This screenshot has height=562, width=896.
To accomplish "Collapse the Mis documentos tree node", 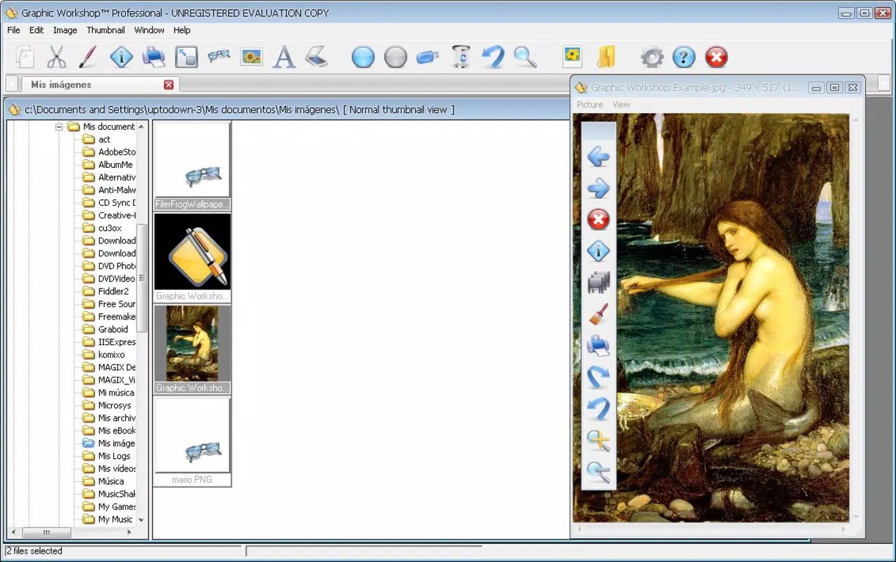I will [59, 127].
